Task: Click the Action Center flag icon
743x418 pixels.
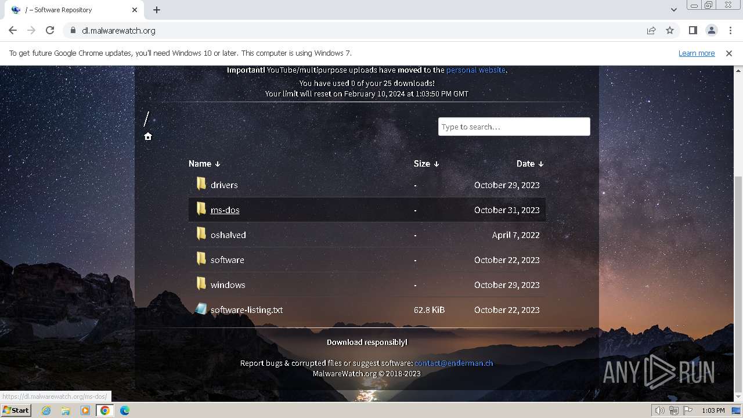Action: [687, 410]
